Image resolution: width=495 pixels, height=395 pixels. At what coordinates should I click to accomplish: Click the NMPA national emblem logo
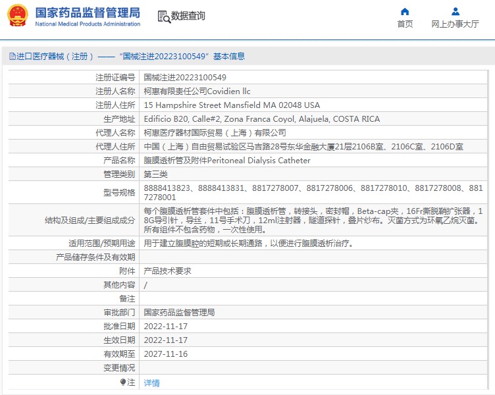[17, 16]
